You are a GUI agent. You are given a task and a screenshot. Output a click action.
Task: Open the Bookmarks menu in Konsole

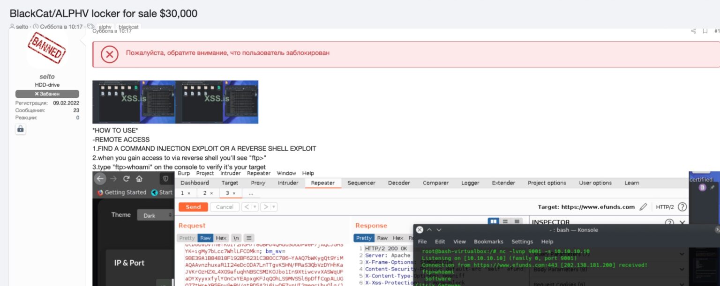point(488,242)
